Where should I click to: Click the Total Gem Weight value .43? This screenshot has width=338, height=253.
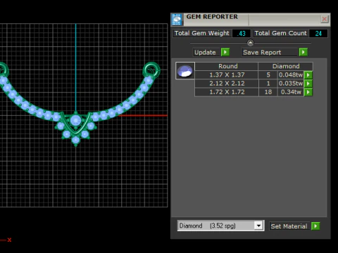[x=242, y=34]
